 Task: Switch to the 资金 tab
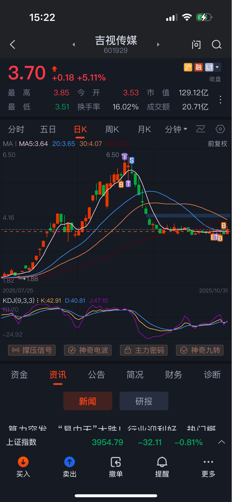tap(19, 375)
